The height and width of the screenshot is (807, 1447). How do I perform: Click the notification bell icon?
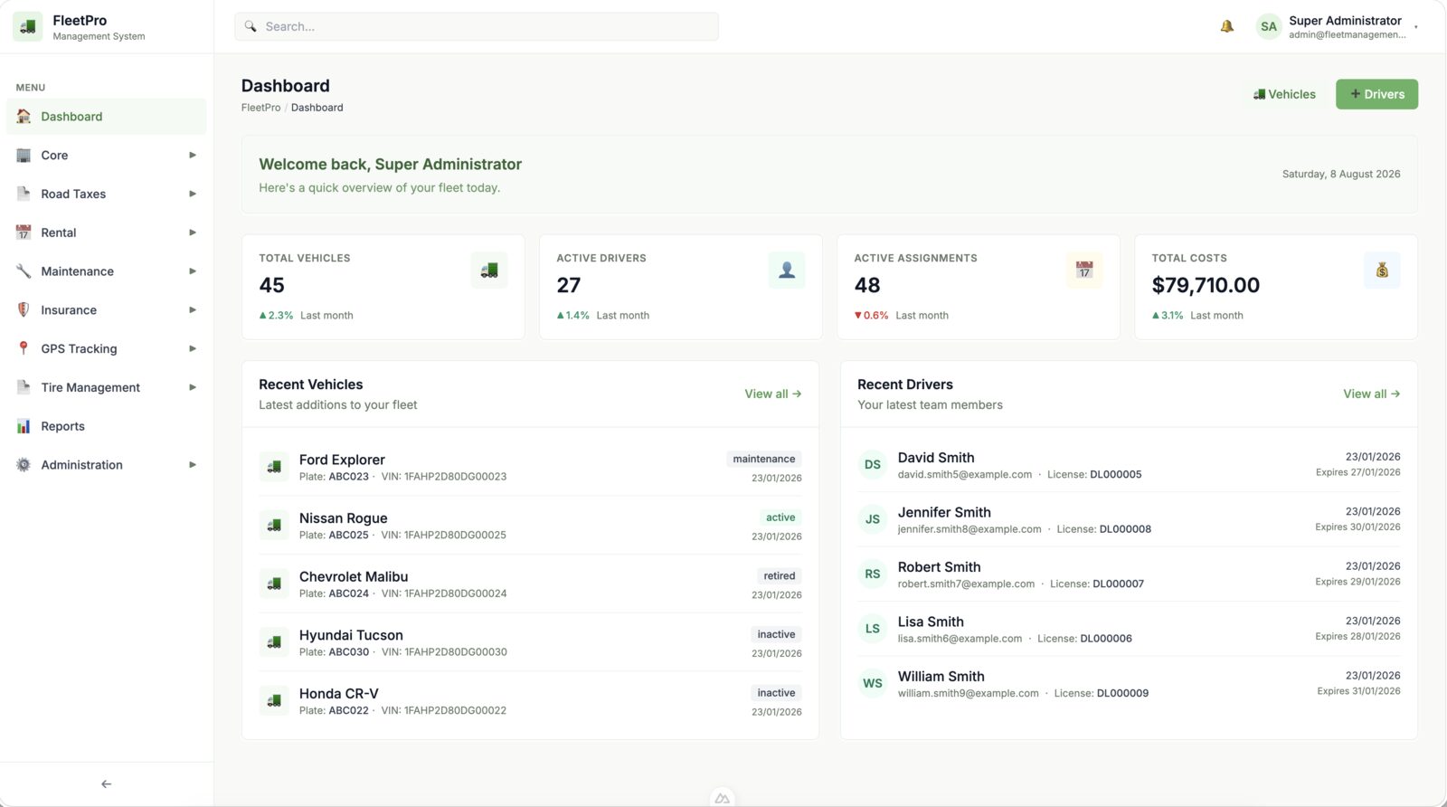coord(1226,26)
